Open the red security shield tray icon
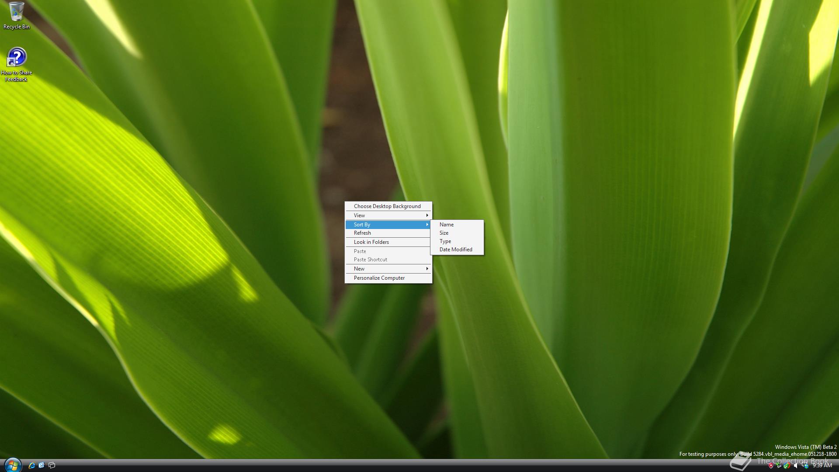 (x=771, y=465)
